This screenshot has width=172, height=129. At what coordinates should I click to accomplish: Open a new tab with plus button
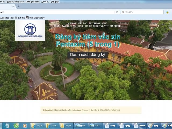19,6
